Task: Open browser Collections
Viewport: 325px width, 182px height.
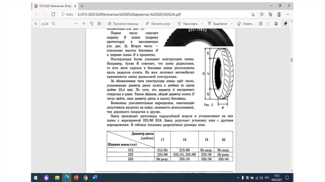Action: [270, 14]
